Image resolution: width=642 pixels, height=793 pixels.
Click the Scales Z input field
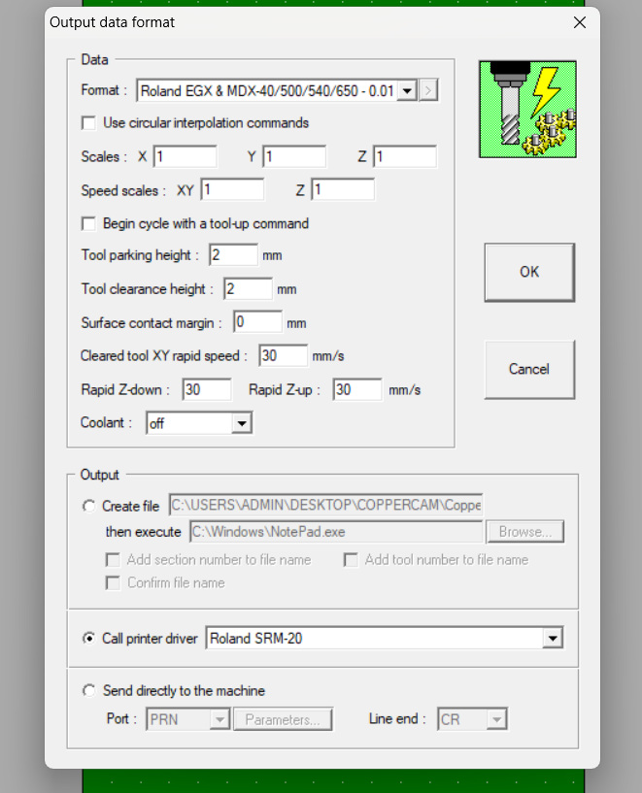405,157
